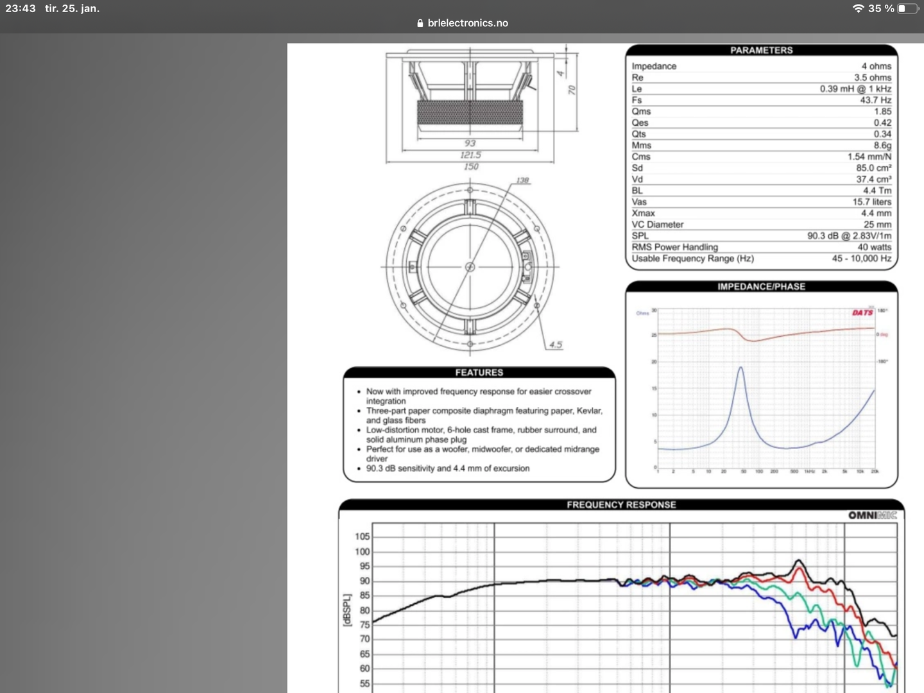Tap the Wi-Fi icon in status bar
The width and height of the screenshot is (924, 693).
click(x=858, y=8)
